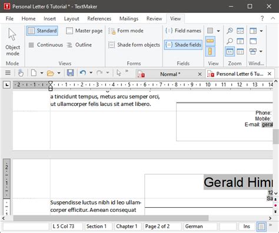Click the two pages zoom icon
Image resolution: width=279 pixels, height=233 pixels.
(x=240, y=52)
